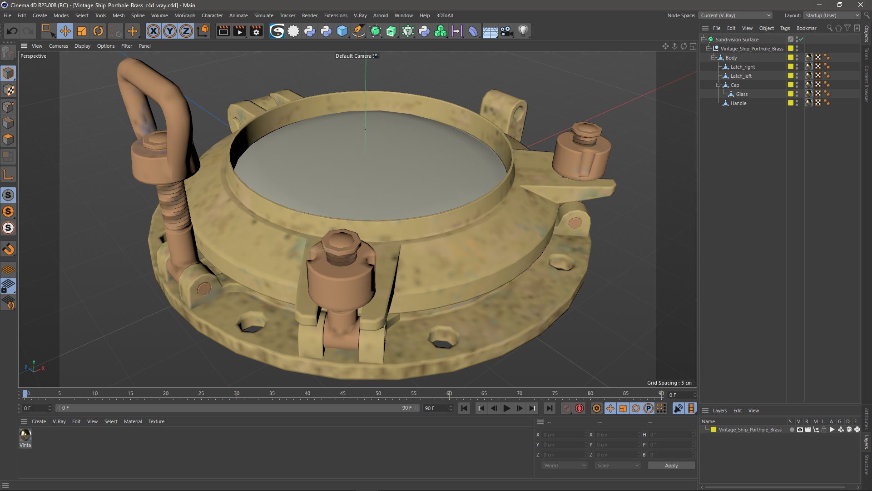
Task: Open the MoGraph menu
Action: tap(184, 15)
